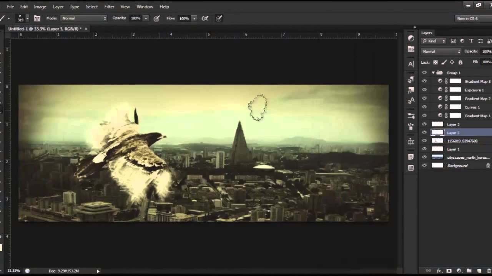Open the Adjustments panel icon in dock
This screenshot has width=492, height=276.
pyautogui.click(x=411, y=39)
